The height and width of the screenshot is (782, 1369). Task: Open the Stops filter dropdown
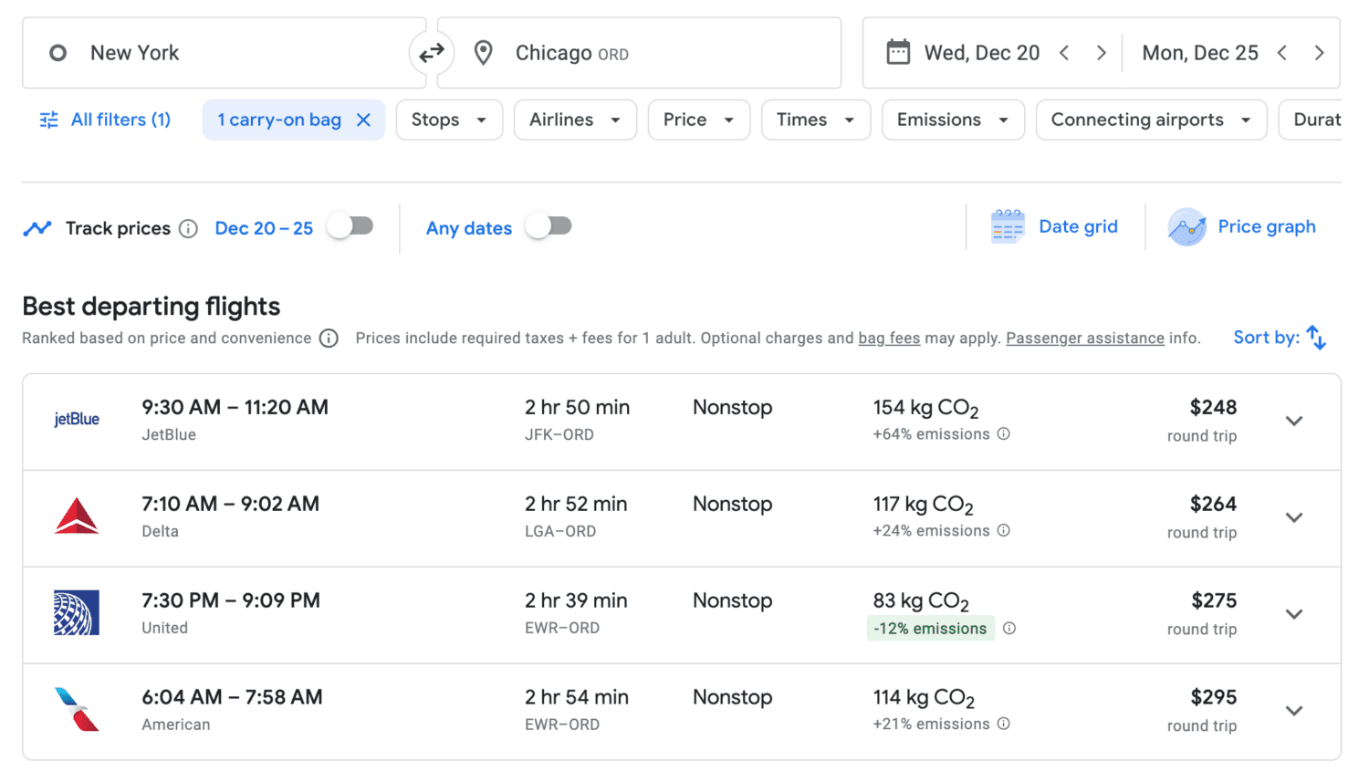pos(449,120)
